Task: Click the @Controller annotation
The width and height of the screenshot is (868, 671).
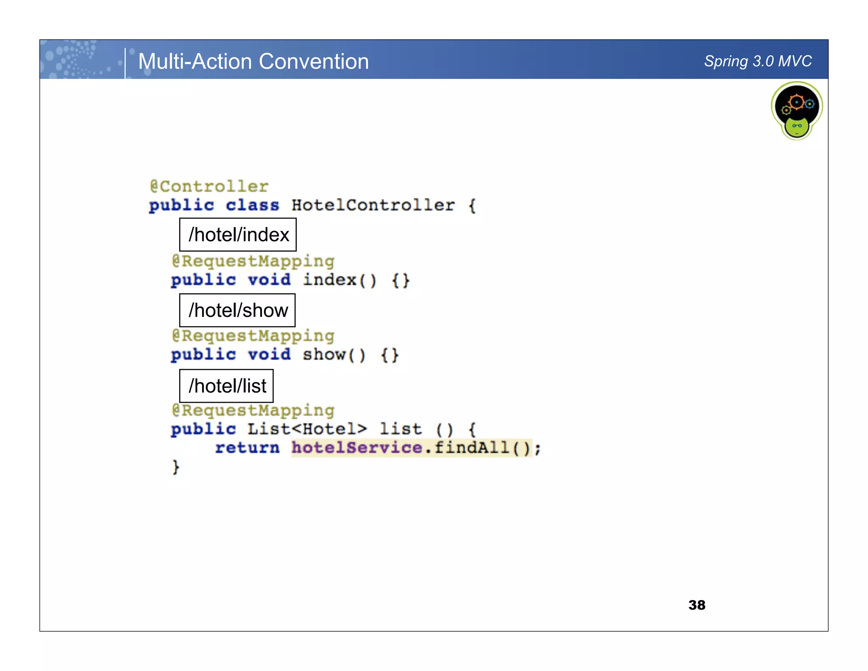Action: click(x=209, y=186)
